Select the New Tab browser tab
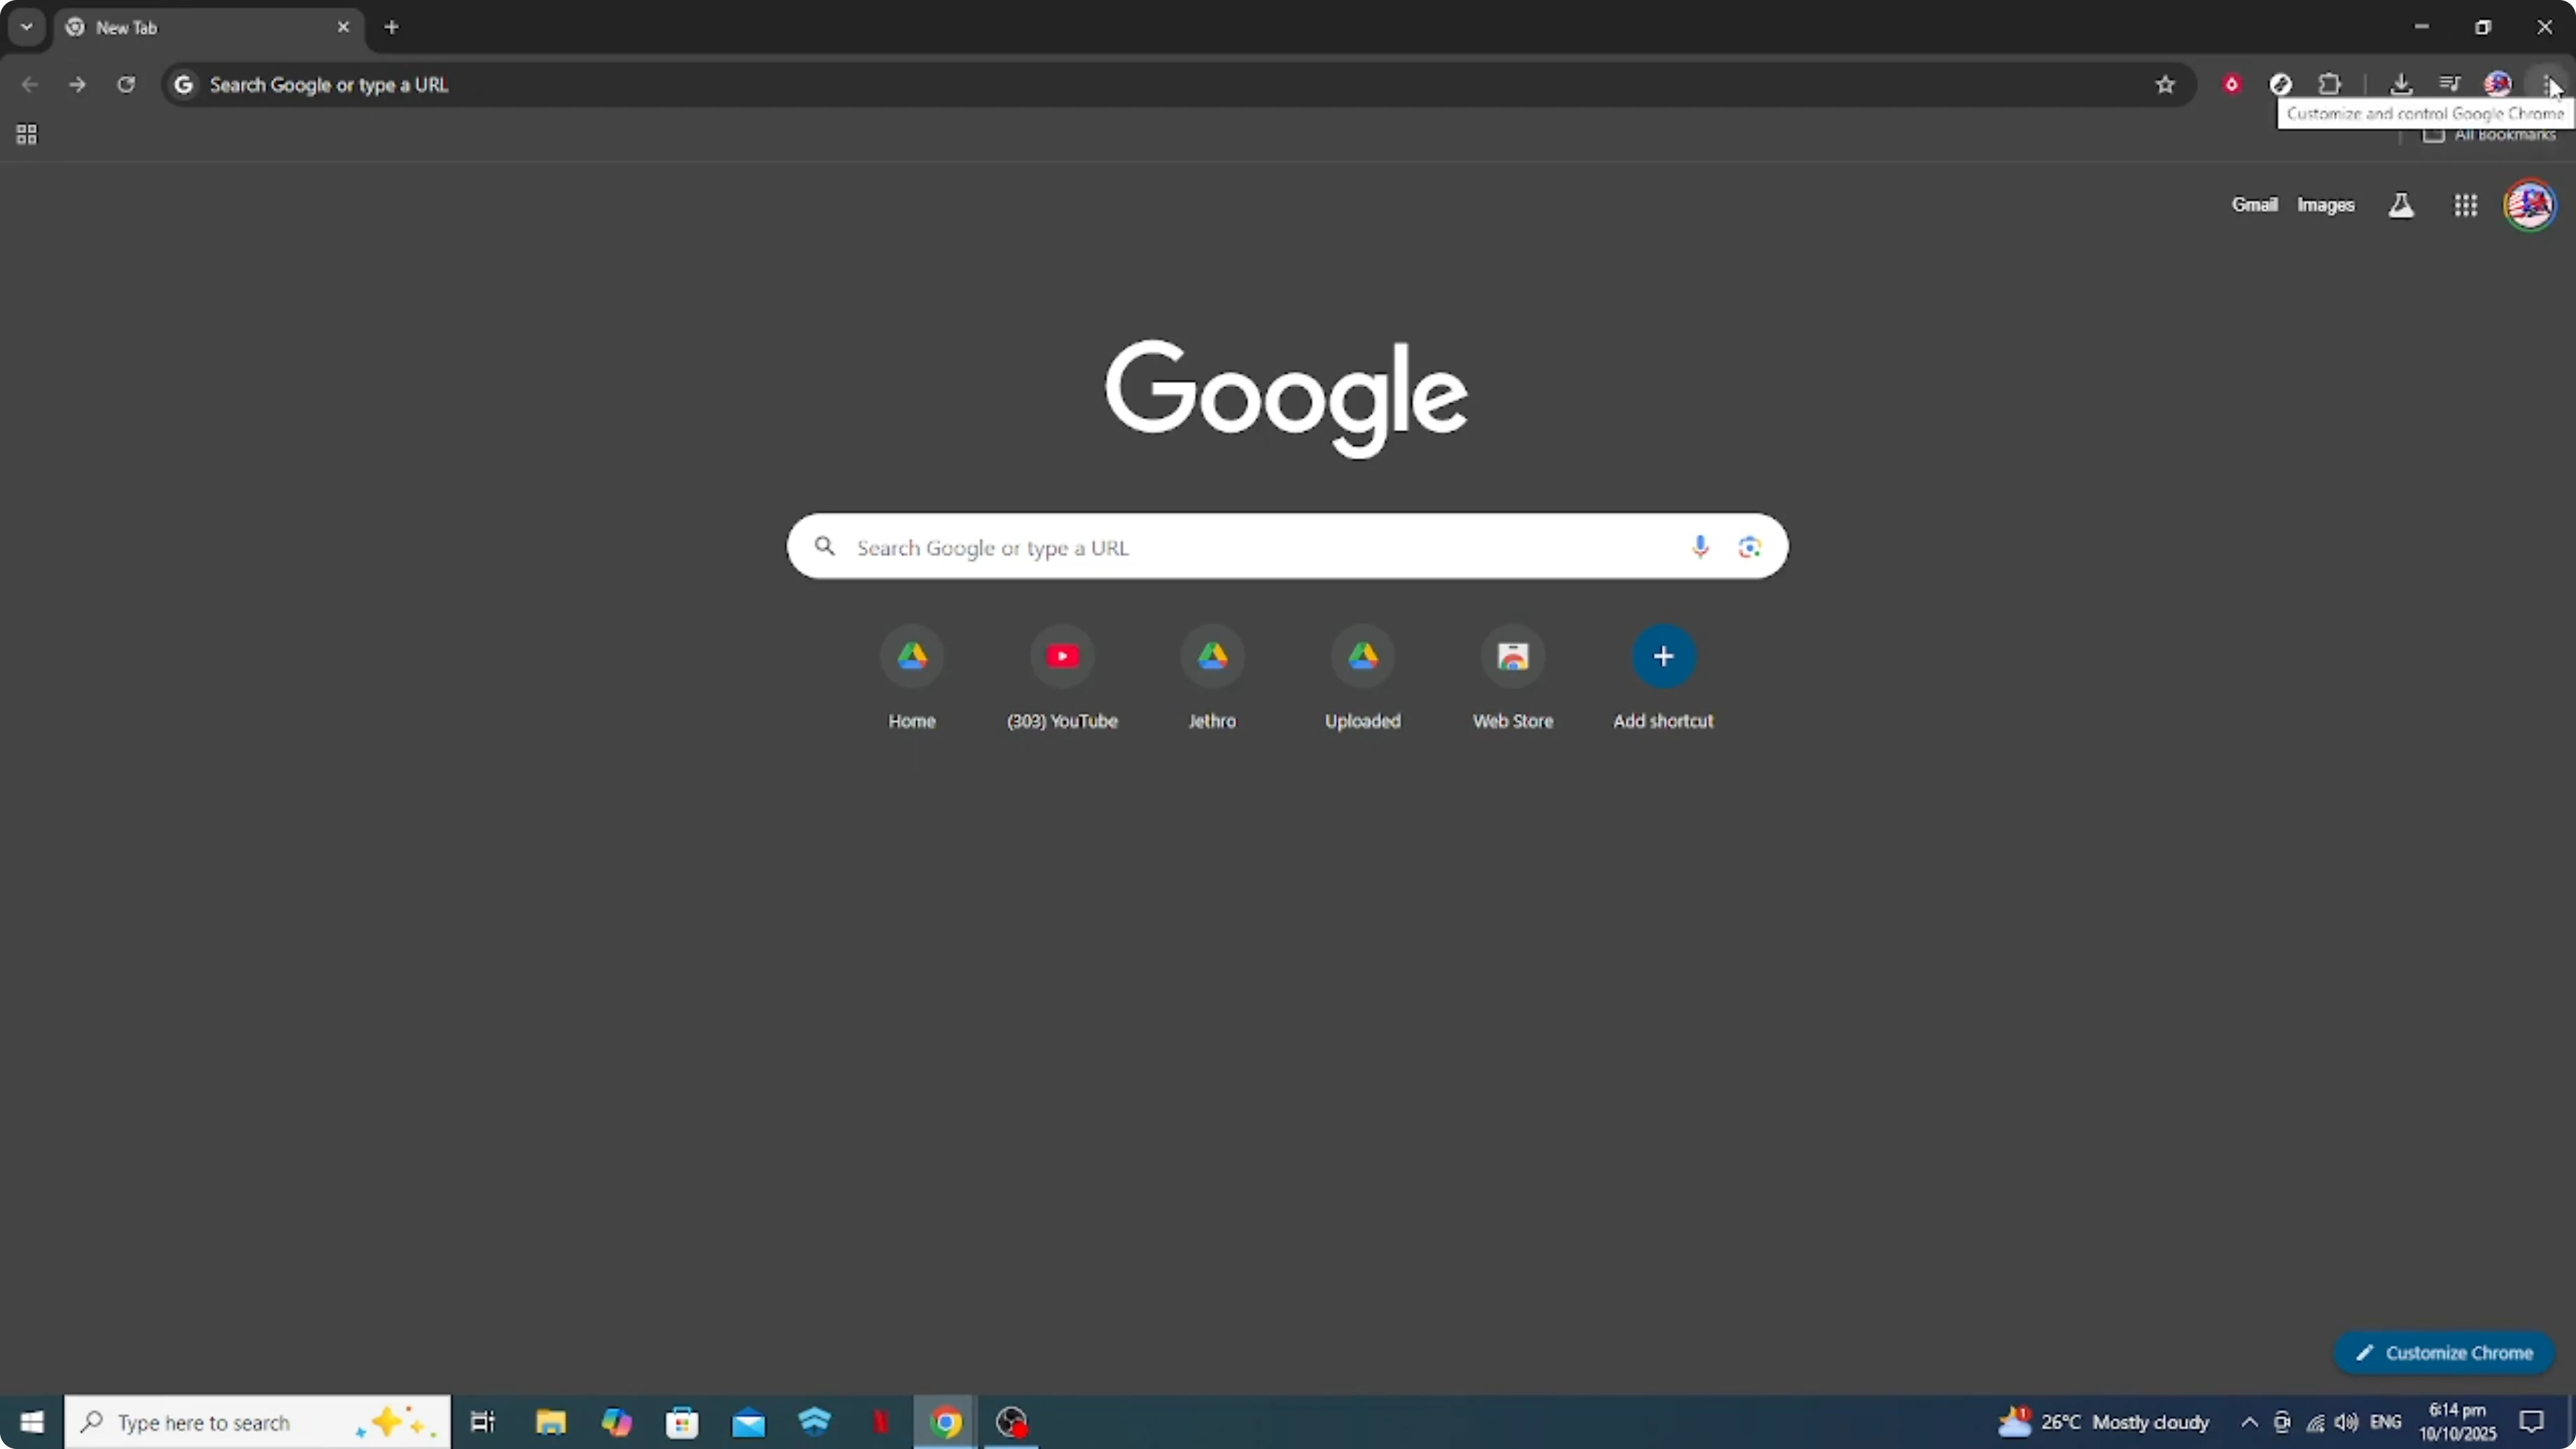 (209, 28)
